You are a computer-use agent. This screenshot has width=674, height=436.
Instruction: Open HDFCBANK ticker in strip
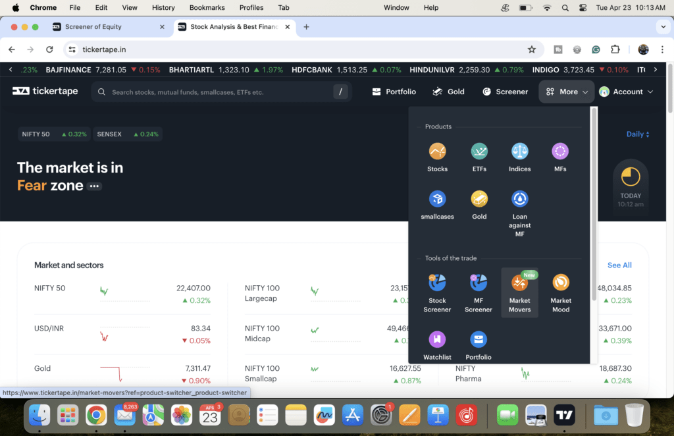[346, 70]
